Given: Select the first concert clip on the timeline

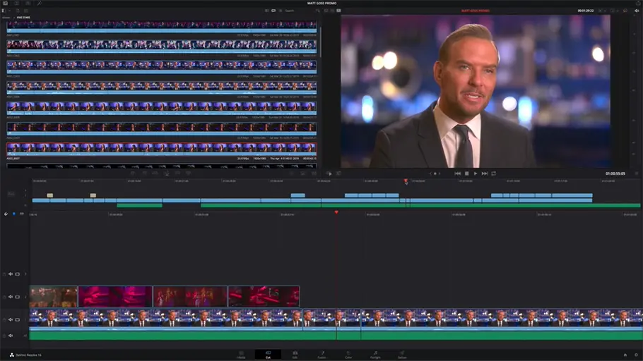Looking at the screenshot, I should click(54, 296).
